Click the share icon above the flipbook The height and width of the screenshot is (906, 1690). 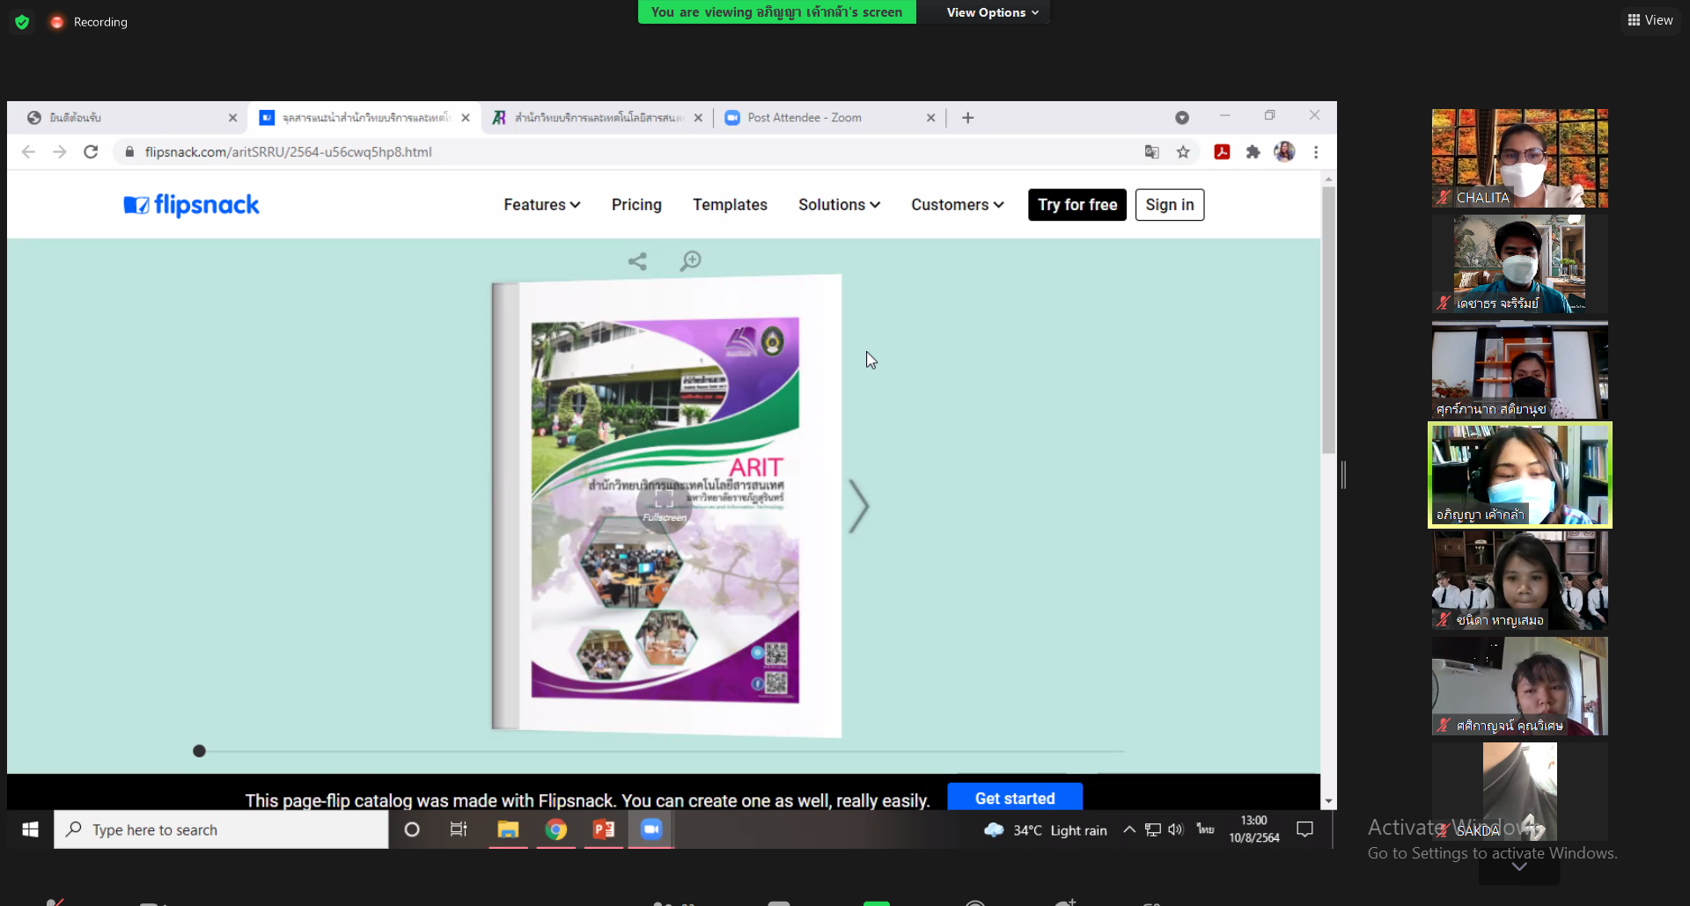[637, 261]
